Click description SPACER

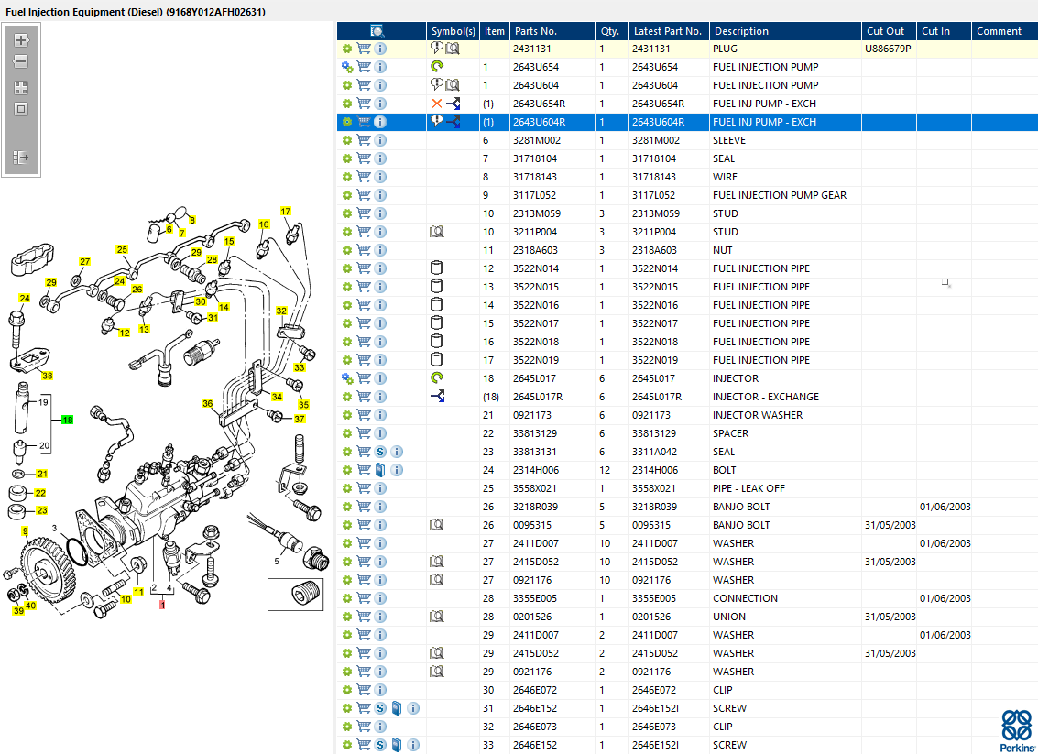coord(730,433)
